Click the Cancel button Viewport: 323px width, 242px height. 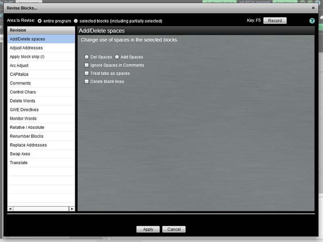pyautogui.click(x=174, y=229)
